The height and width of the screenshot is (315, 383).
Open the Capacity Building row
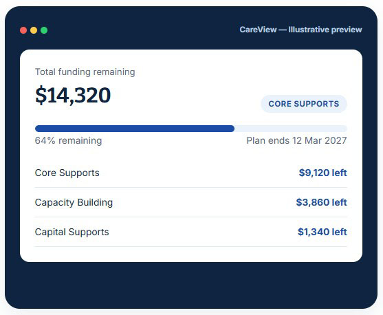pyautogui.click(x=191, y=202)
